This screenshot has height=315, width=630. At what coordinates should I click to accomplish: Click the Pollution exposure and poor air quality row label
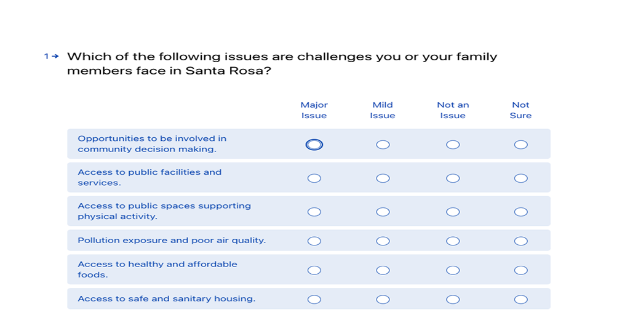tap(172, 241)
